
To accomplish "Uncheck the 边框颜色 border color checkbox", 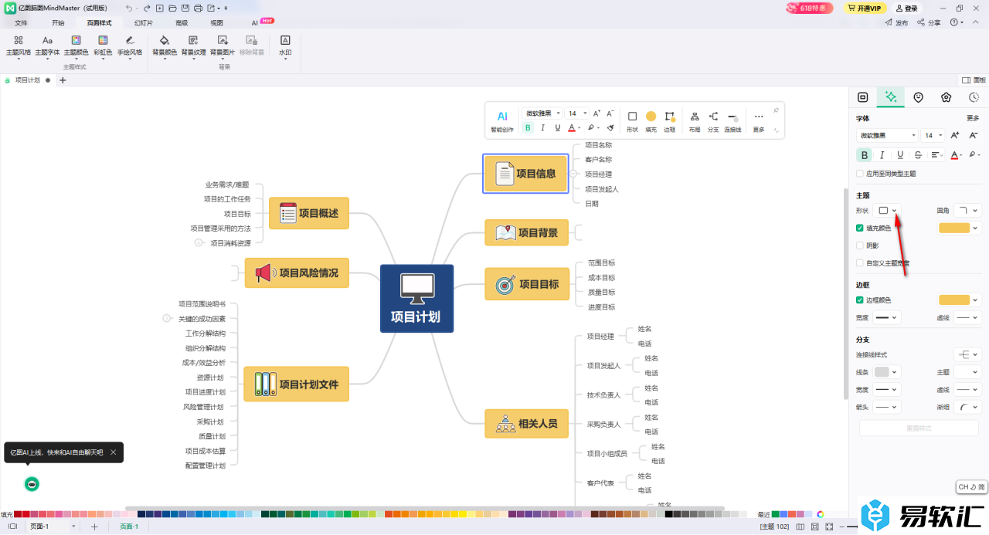I will pyautogui.click(x=860, y=300).
